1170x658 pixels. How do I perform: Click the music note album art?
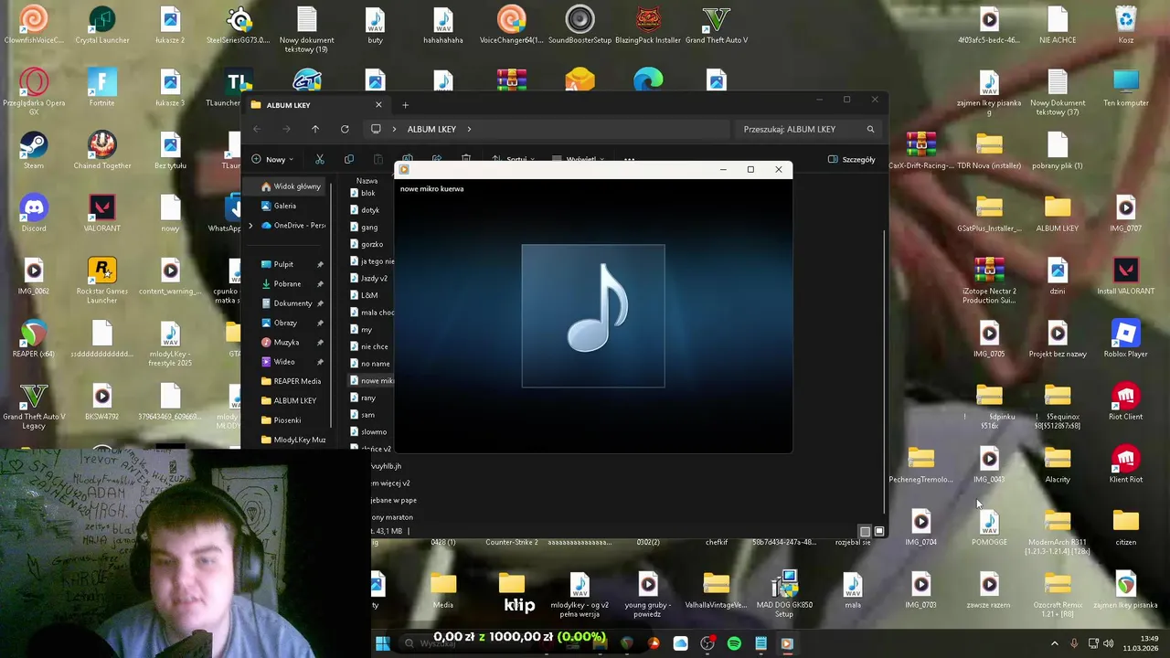(593, 315)
